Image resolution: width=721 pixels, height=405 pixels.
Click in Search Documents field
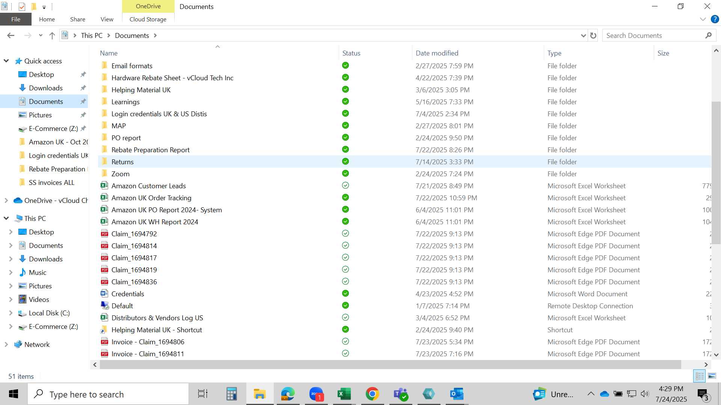[x=653, y=35]
